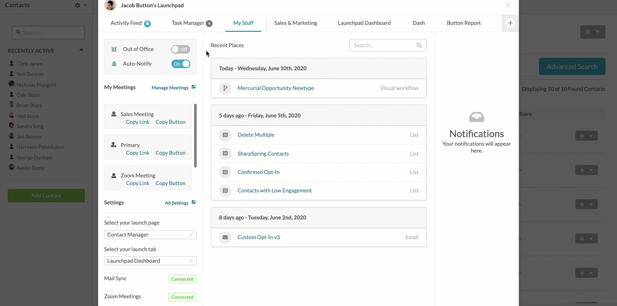This screenshot has height=306, width=617.
Task: Click the Zoom Meetings Connected status badge
Action: click(x=183, y=297)
